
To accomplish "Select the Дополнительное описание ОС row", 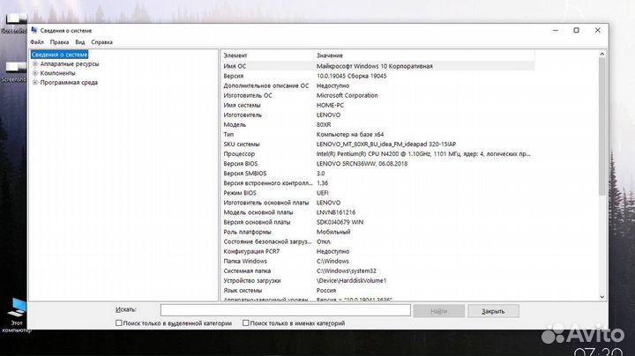I will 377,85.
